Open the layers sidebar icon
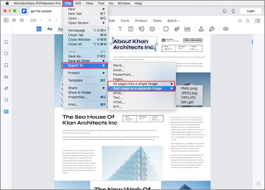The width and height of the screenshot is (265, 190). 6,77
